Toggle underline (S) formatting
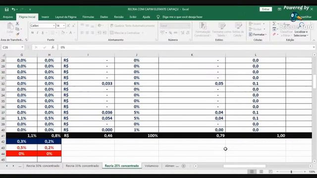Image resolution: width=317 pixels, height=178 pixels. [x=43, y=33]
